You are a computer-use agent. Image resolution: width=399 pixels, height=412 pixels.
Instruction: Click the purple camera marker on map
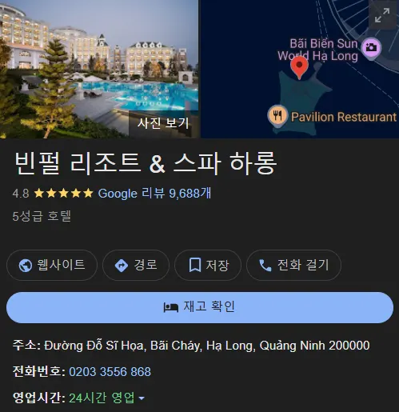[x=371, y=48]
